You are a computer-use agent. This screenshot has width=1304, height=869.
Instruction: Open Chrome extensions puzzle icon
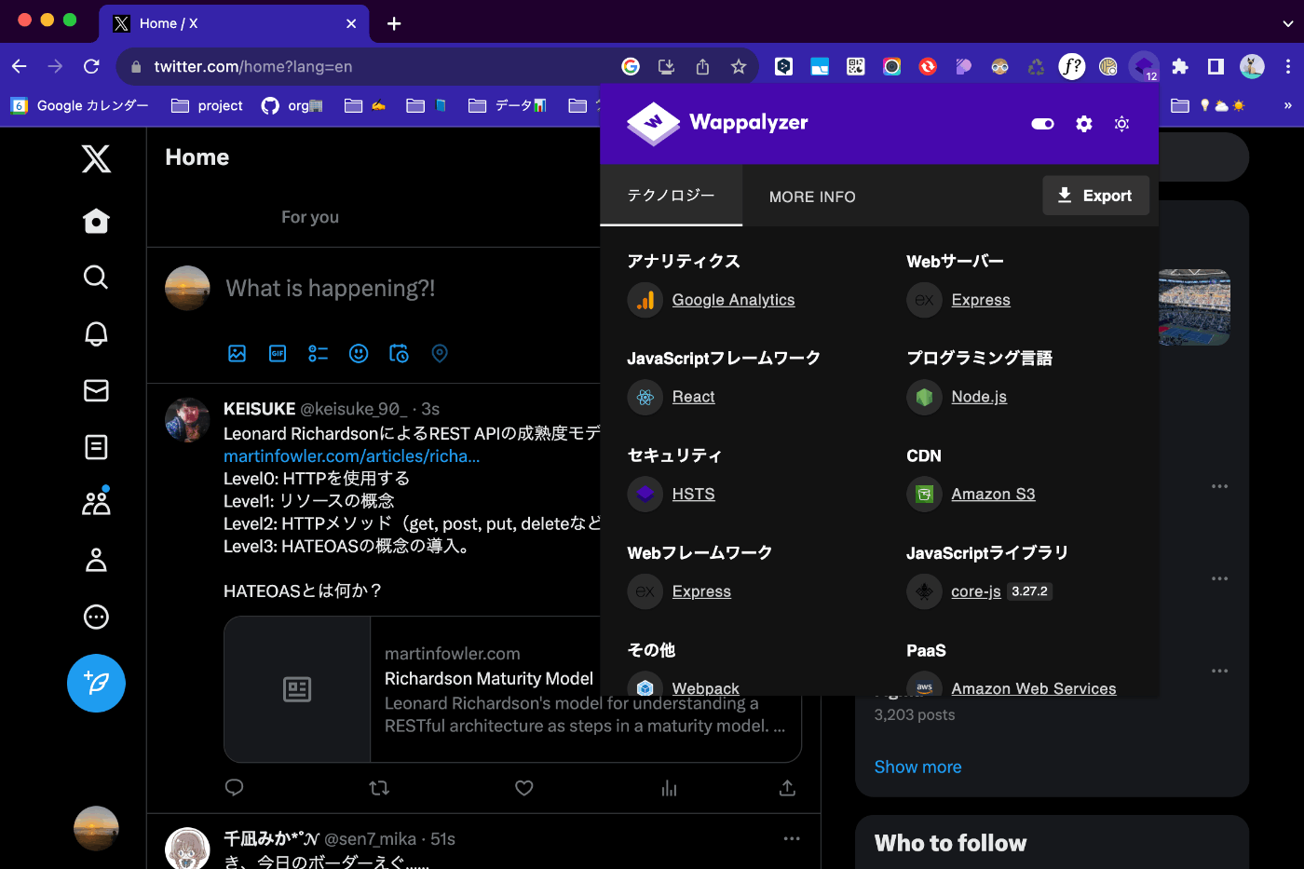point(1180,66)
